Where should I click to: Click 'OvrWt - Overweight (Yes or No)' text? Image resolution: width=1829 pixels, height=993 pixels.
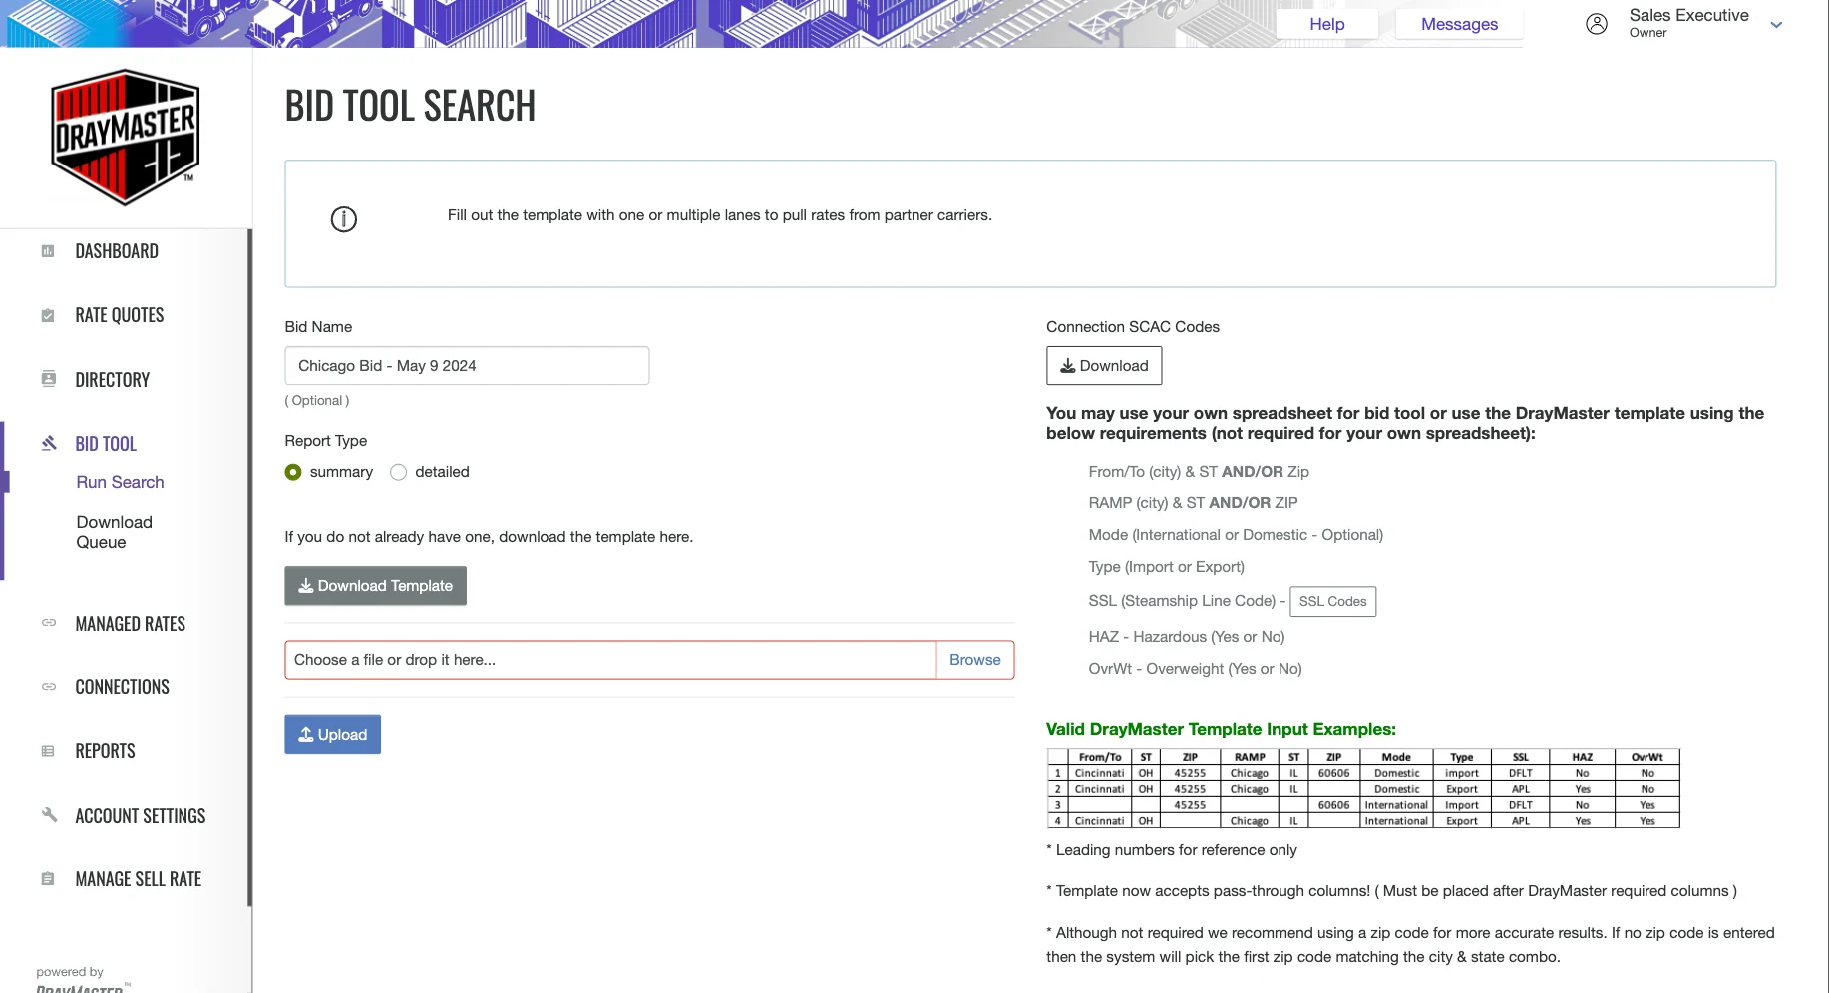[x=1195, y=669]
